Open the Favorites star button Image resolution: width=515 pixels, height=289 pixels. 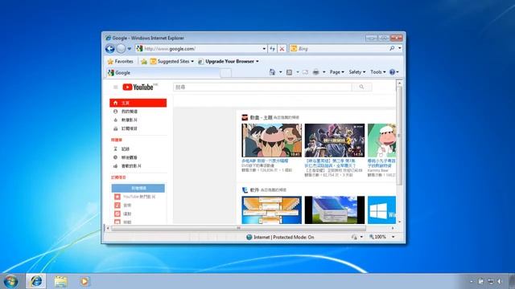(120, 61)
